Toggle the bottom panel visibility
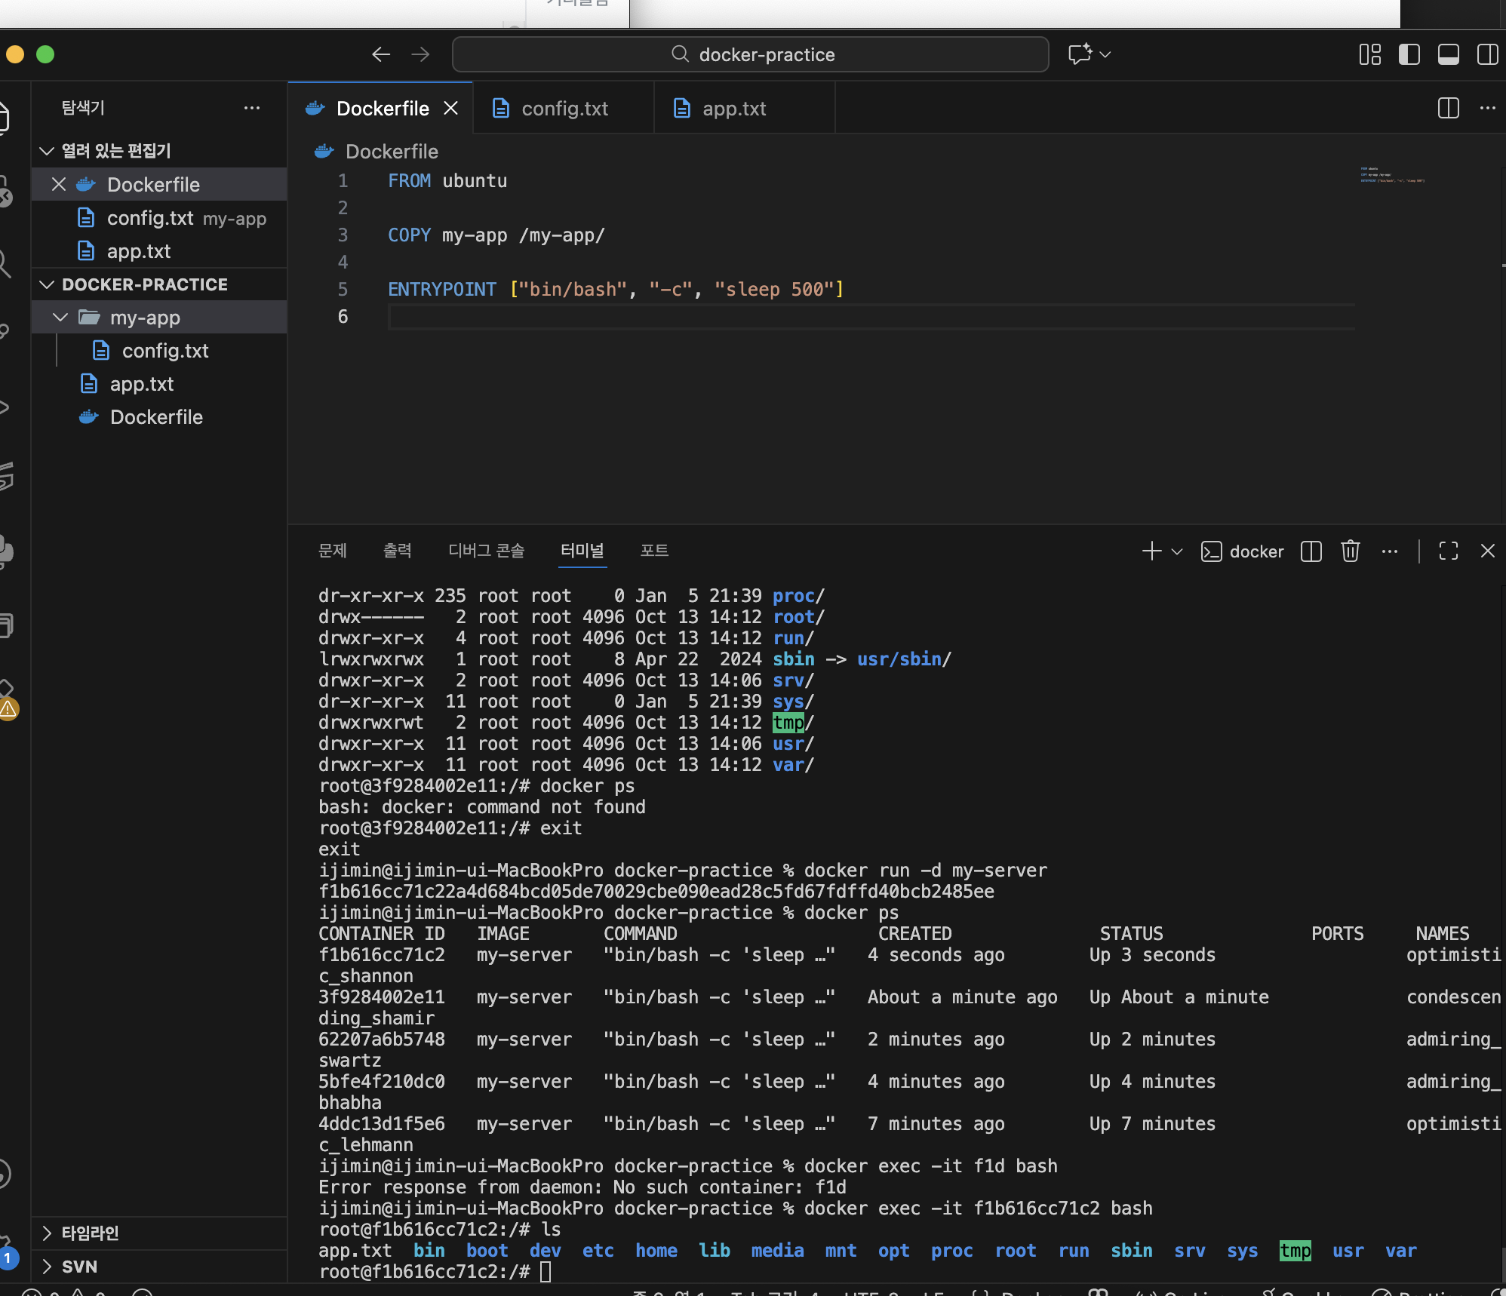This screenshot has height=1296, width=1506. tap(1448, 54)
